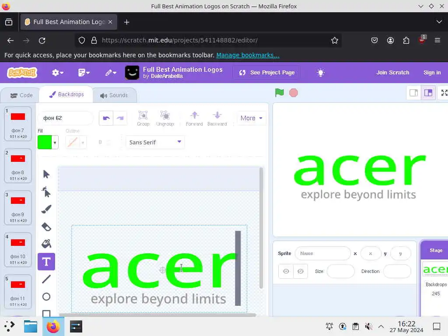Image resolution: width=448 pixels, height=336 pixels.
Task: Hide sprite with crossed eye button
Action: [x=301, y=271]
